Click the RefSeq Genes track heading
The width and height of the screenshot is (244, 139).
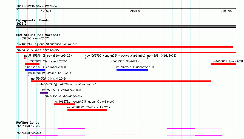28,123
